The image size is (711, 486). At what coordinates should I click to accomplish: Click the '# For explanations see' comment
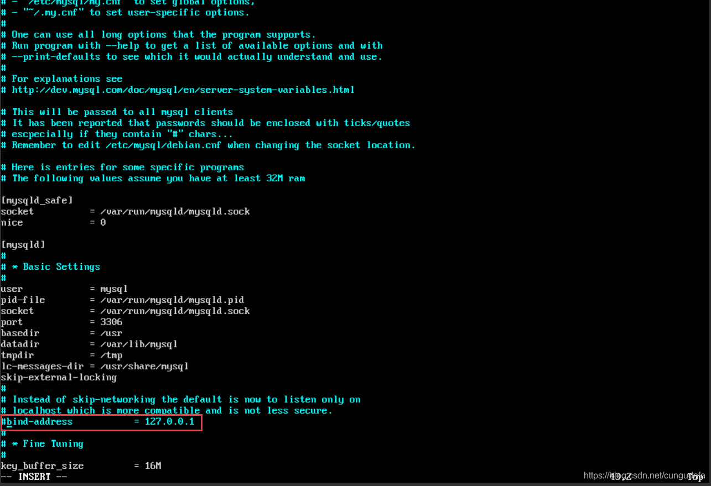click(x=62, y=79)
